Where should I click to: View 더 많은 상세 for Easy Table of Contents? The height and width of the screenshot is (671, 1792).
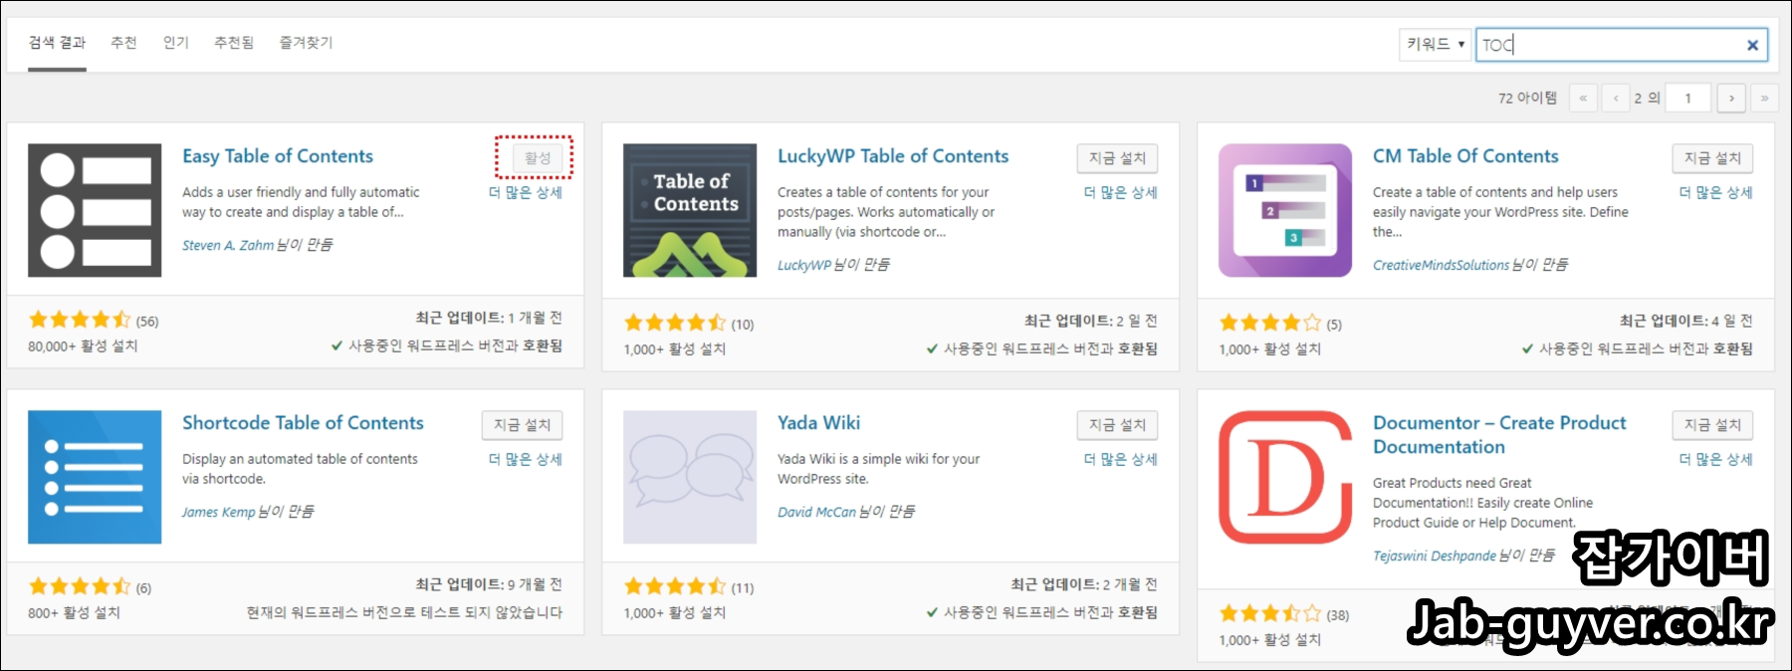526,192
